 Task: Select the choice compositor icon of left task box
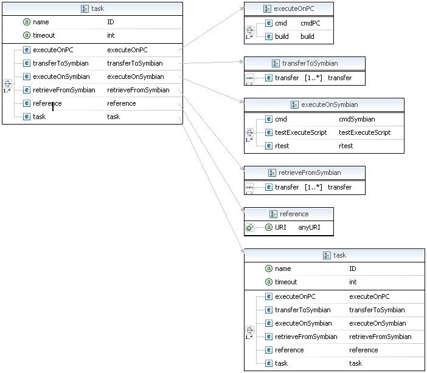pos(7,83)
